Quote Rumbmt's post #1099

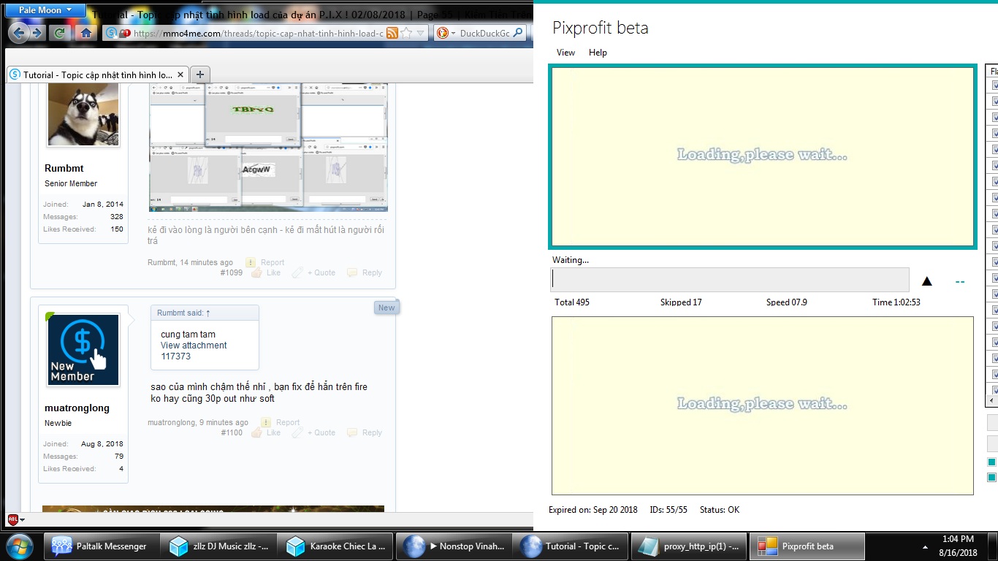315,272
